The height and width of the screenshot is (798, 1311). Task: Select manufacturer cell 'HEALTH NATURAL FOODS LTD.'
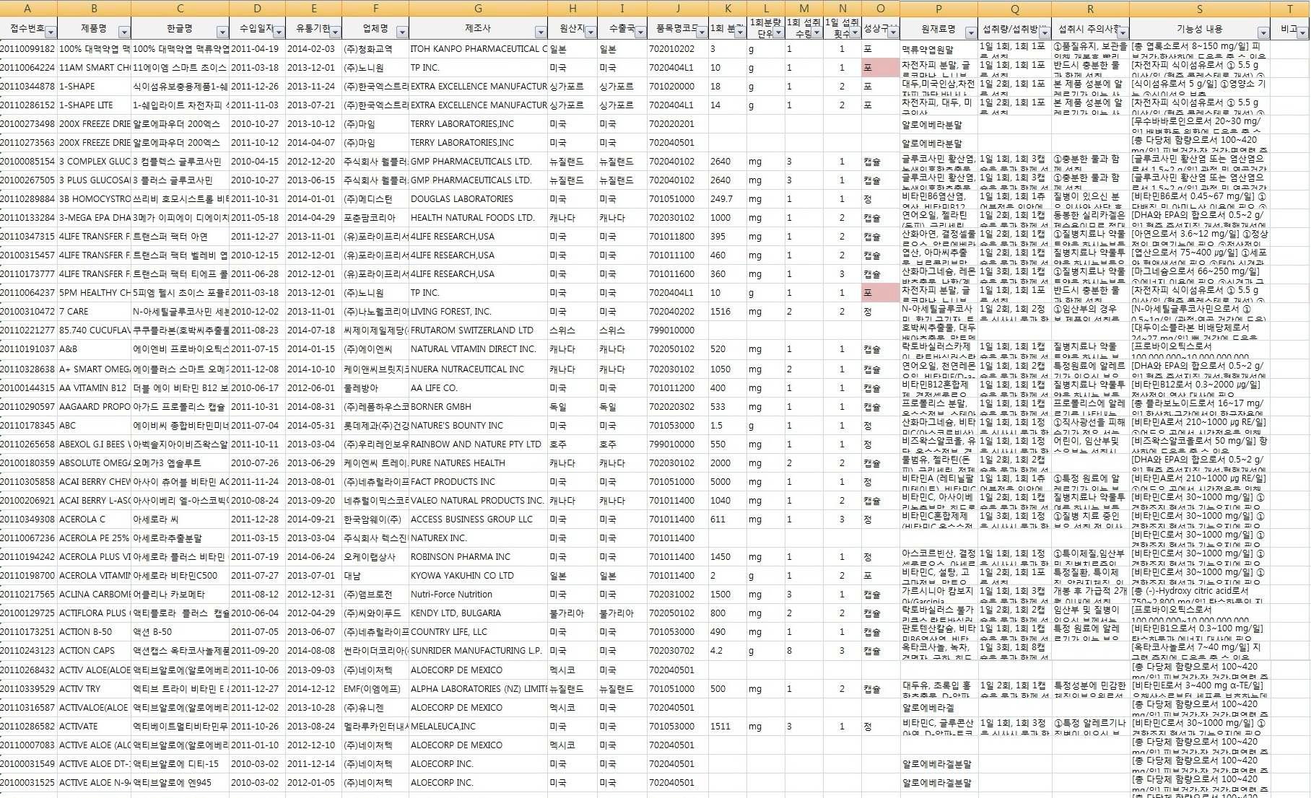(478, 218)
